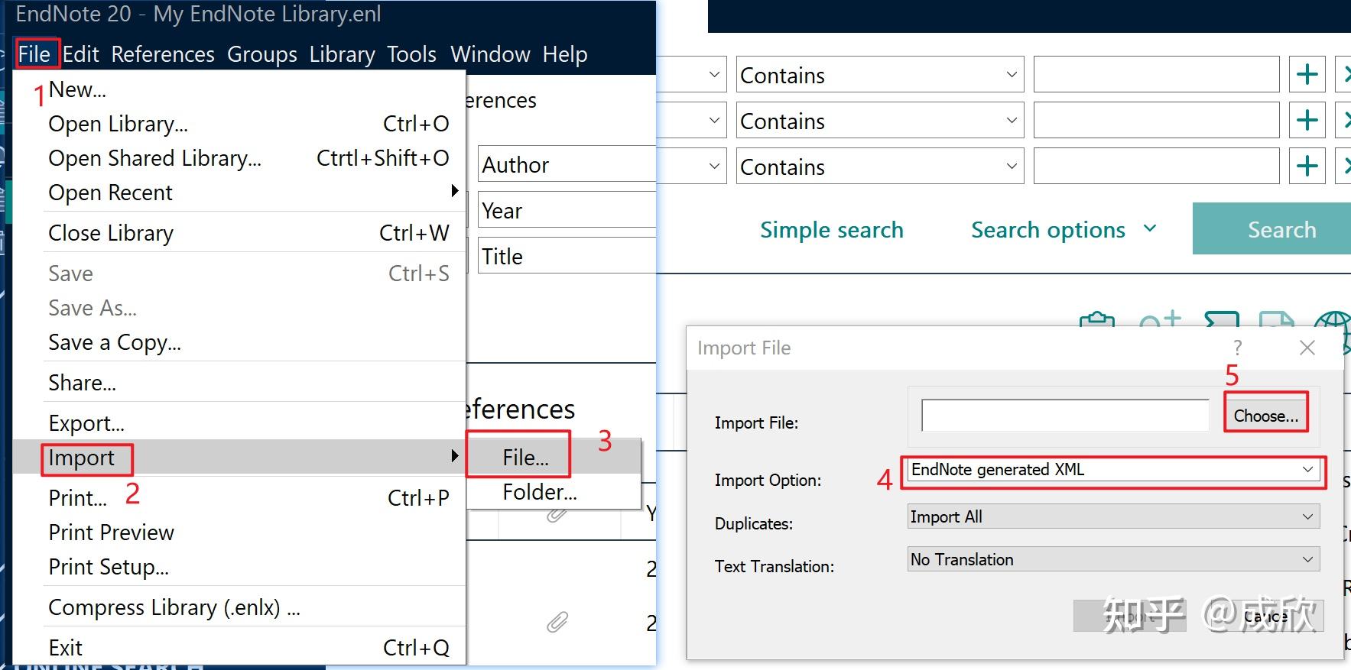
Task: Click the plus button in the first search row
Action: pos(1307,75)
